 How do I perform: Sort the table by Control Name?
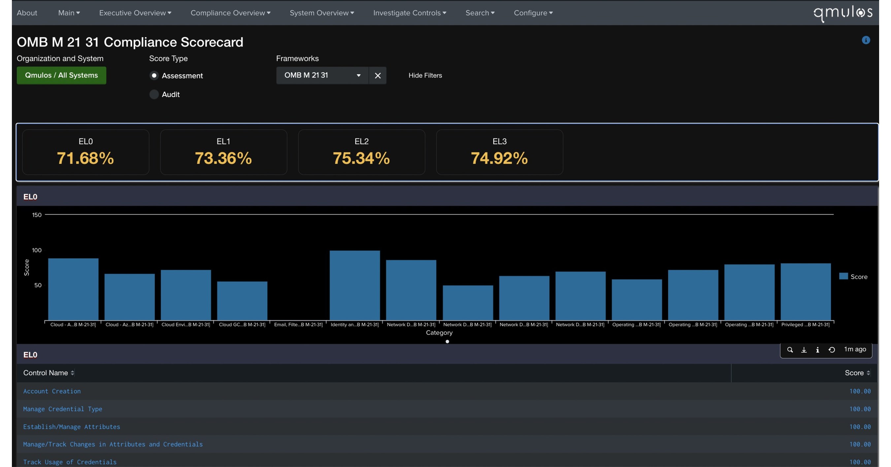[49, 373]
